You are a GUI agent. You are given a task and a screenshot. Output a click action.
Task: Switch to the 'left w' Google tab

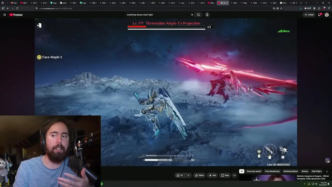pyautogui.click(x=283, y=3)
